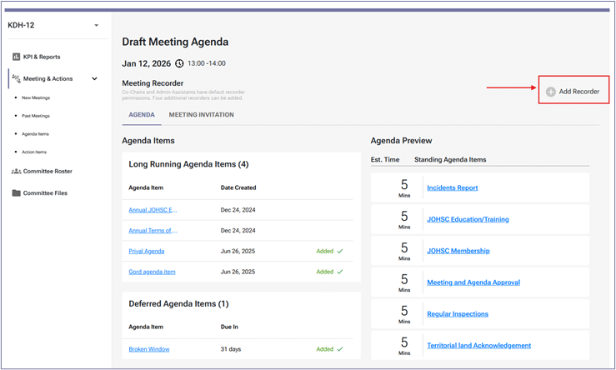Viewport: 616px width, 370px height.
Task: Click the Added checkmark for Prival Agenda
Action: click(339, 250)
